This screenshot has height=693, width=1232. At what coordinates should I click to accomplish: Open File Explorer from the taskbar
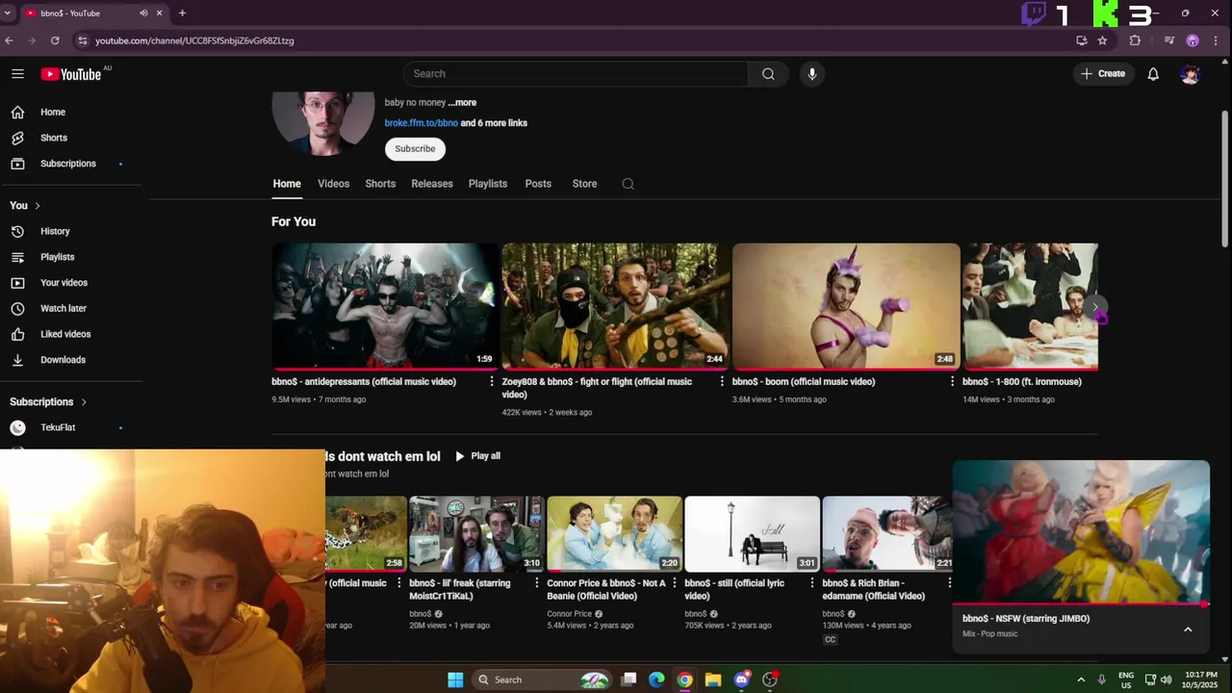(x=713, y=680)
